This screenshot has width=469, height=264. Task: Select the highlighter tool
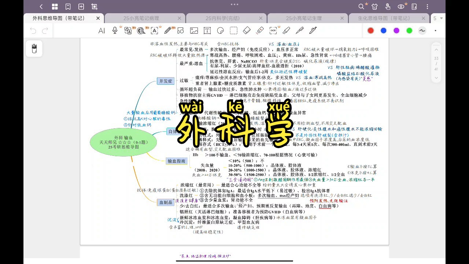click(287, 30)
